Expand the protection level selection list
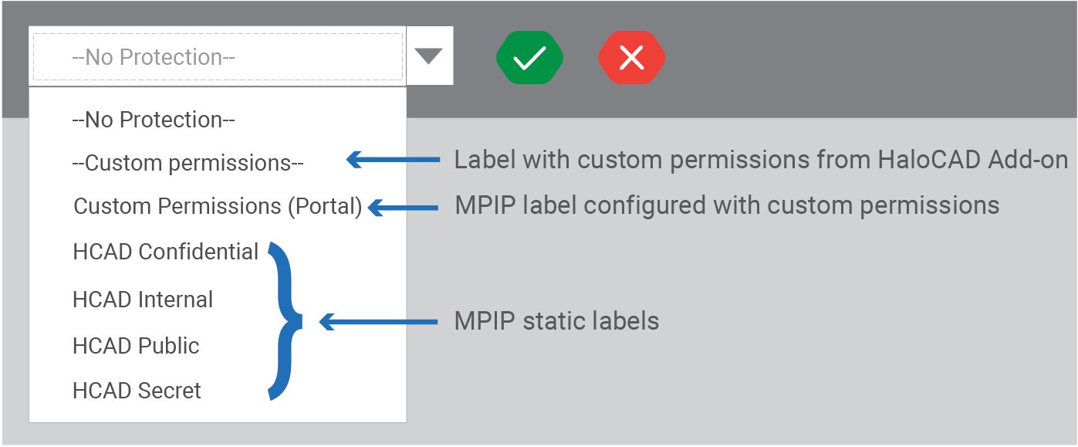This screenshot has height=447, width=1078. point(428,55)
